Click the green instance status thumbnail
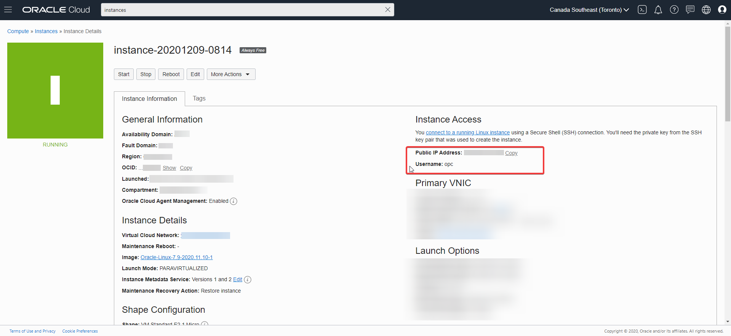The height and width of the screenshot is (336, 731). tap(55, 91)
